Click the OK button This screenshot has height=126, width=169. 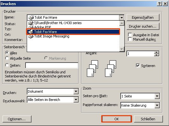pyautogui.click(x=116, y=119)
